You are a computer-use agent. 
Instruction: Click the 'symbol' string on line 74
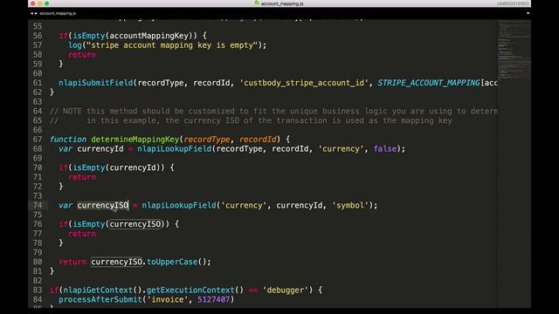350,206
